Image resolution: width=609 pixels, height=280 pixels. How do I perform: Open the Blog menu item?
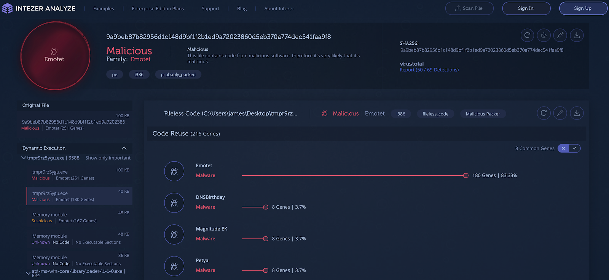click(242, 9)
